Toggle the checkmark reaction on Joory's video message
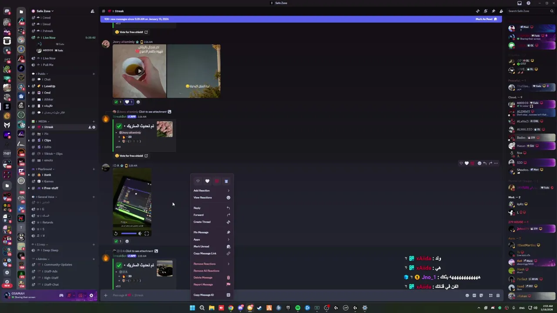557x313 pixels. [117, 102]
